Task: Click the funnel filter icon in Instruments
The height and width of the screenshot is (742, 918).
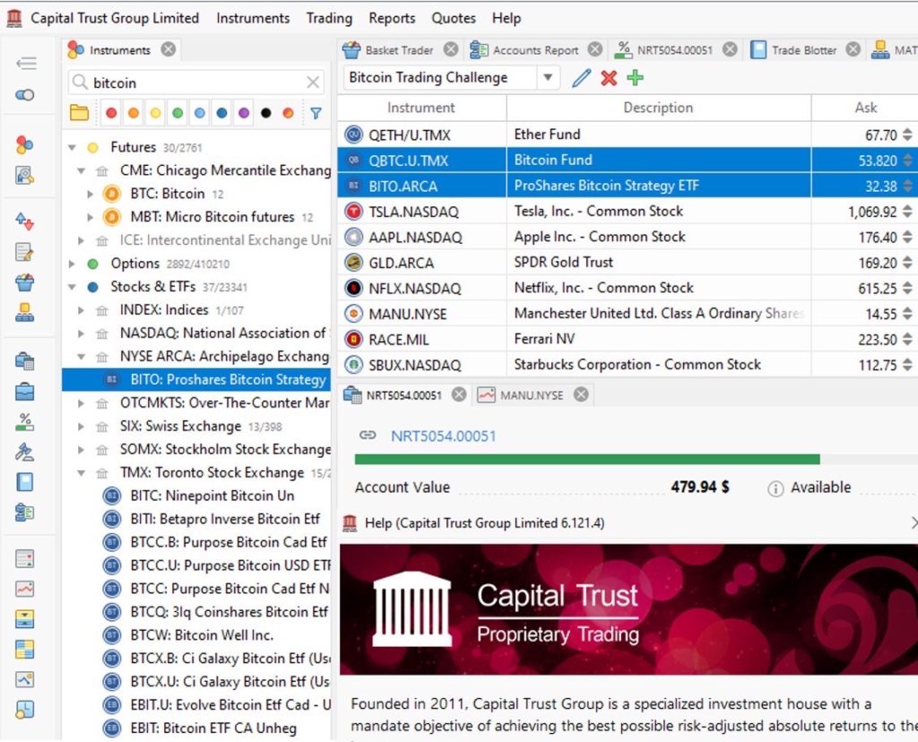Action: [316, 114]
